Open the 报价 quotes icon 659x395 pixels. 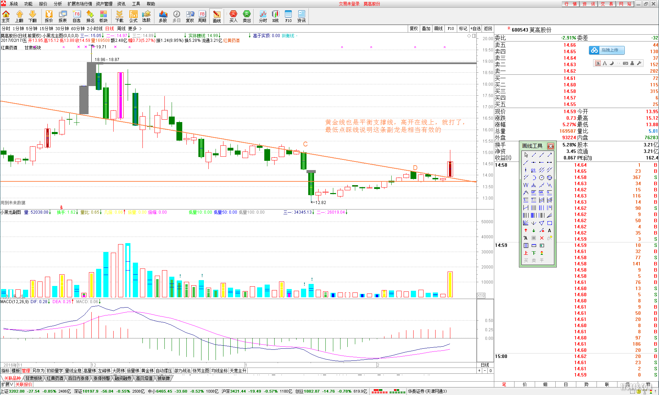[x=49, y=16]
